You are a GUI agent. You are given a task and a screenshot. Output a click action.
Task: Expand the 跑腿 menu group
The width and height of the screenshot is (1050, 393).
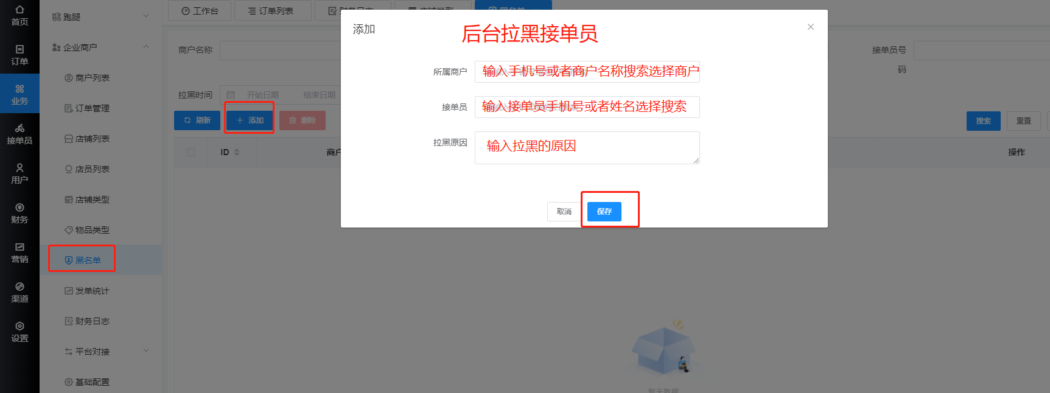pyautogui.click(x=101, y=16)
